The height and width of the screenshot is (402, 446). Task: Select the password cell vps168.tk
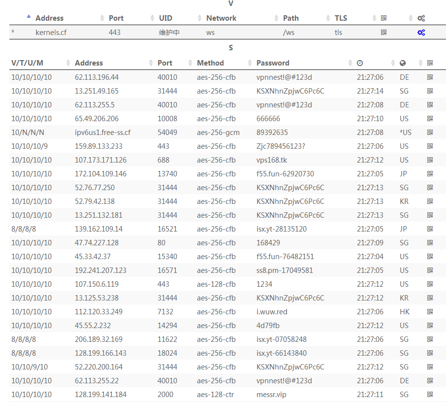pos(272,160)
